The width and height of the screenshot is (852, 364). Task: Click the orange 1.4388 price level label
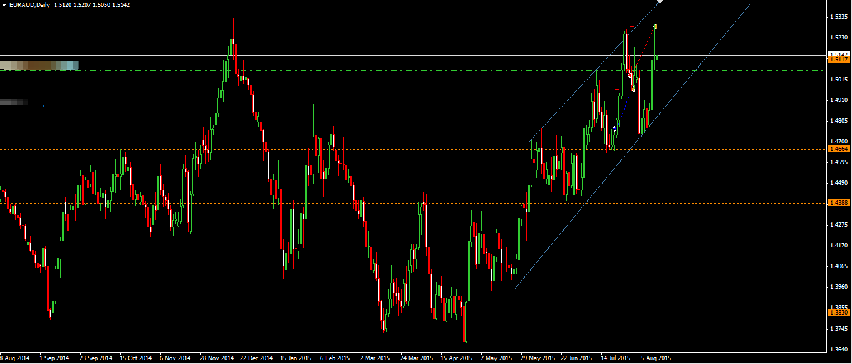839,203
